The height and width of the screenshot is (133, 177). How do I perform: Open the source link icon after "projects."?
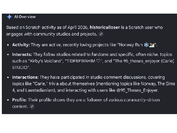(101, 34)
